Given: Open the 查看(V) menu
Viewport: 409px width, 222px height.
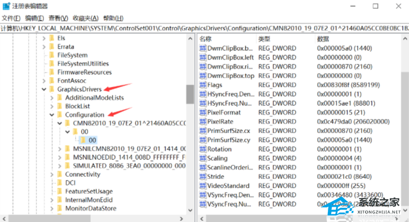Looking at the screenshot, I should (58, 19).
